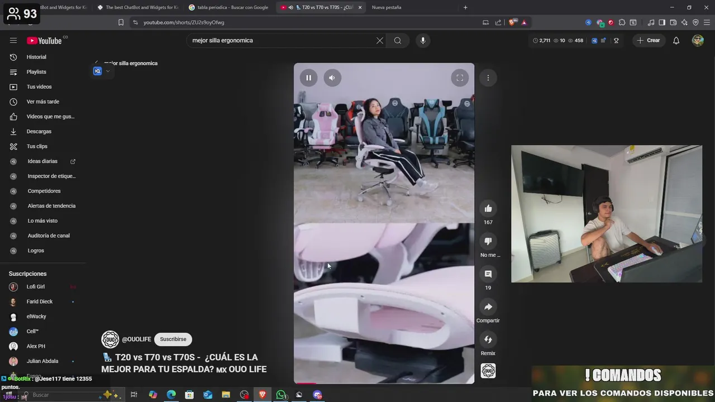Subscribe to @OUOLIFE channel

(173, 339)
